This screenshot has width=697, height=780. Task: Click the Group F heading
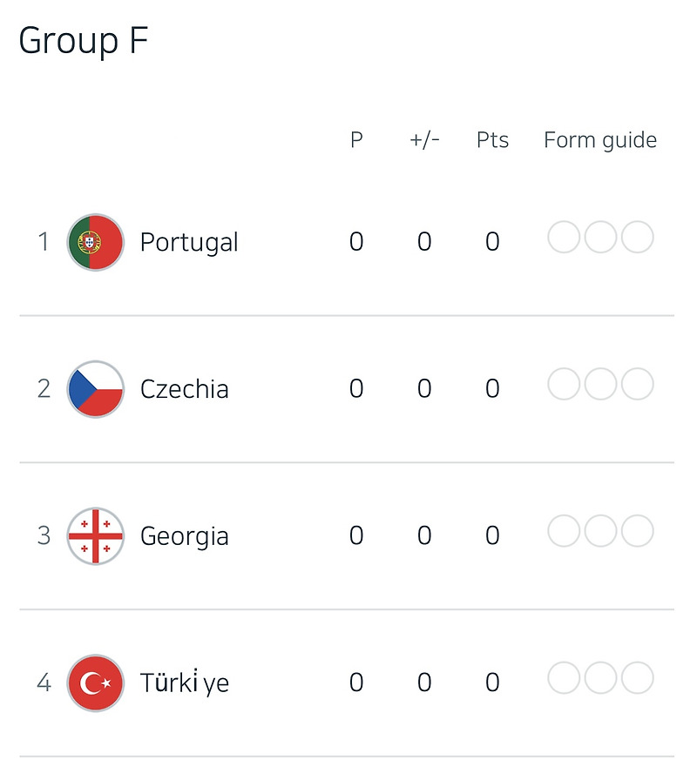(x=83, y=41)
